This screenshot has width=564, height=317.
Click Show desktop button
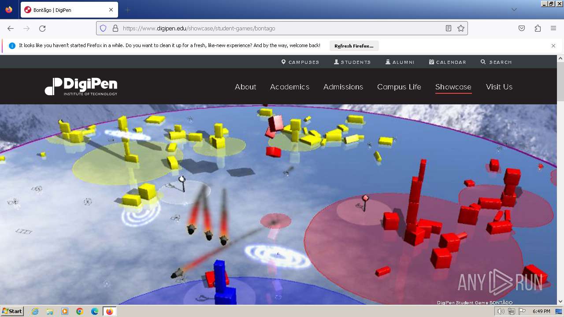click(x=559, y=311)
